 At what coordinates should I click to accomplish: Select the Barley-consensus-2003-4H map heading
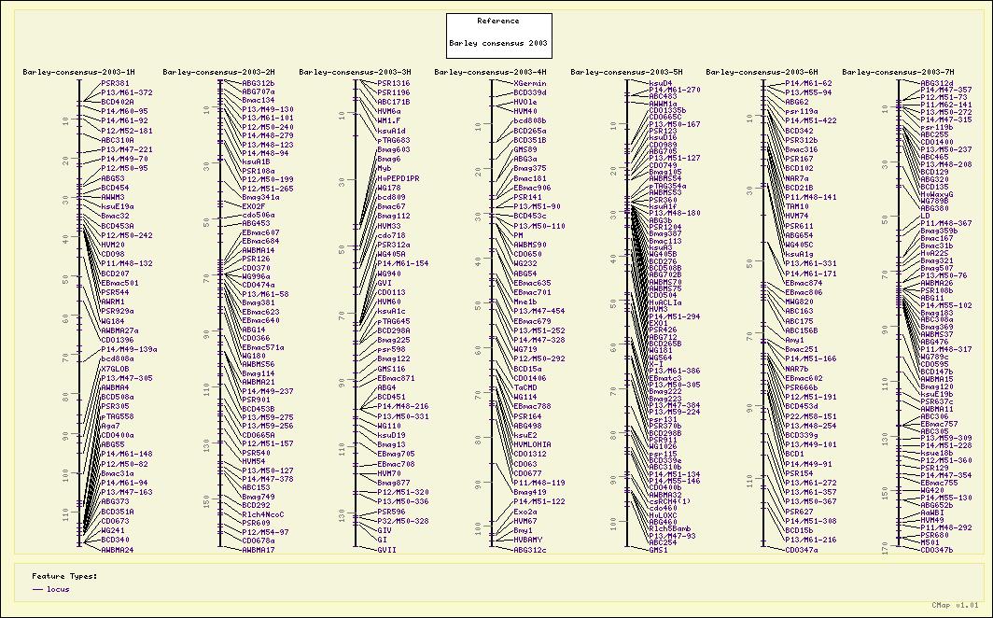click(491, 72)
